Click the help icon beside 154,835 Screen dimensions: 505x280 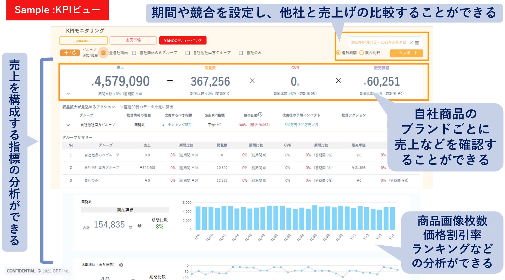click(139, 226)
